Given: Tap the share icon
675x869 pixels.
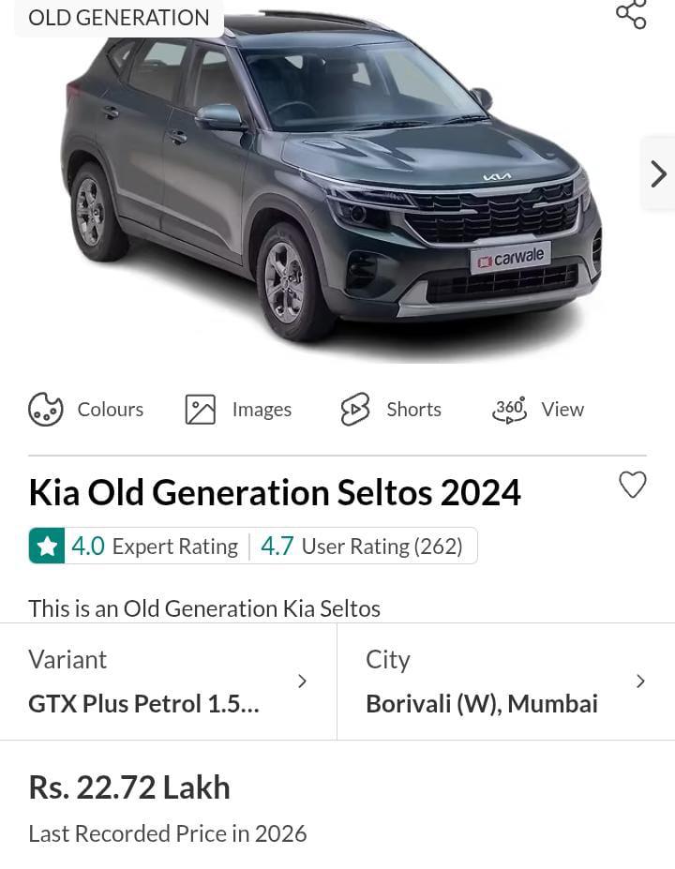Looking at the screenshot, I should click(x=631, y=14).
